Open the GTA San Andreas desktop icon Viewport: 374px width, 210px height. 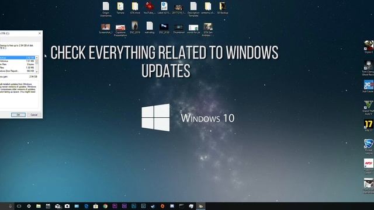coord(208,30)
